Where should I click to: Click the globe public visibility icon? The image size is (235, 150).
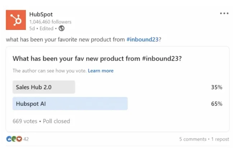pyautogui.click(x=61, y=28)
